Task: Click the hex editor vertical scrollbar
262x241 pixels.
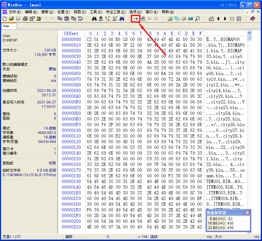Action: (249, 120)
